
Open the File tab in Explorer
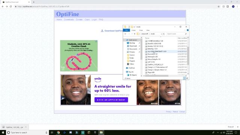126,30
